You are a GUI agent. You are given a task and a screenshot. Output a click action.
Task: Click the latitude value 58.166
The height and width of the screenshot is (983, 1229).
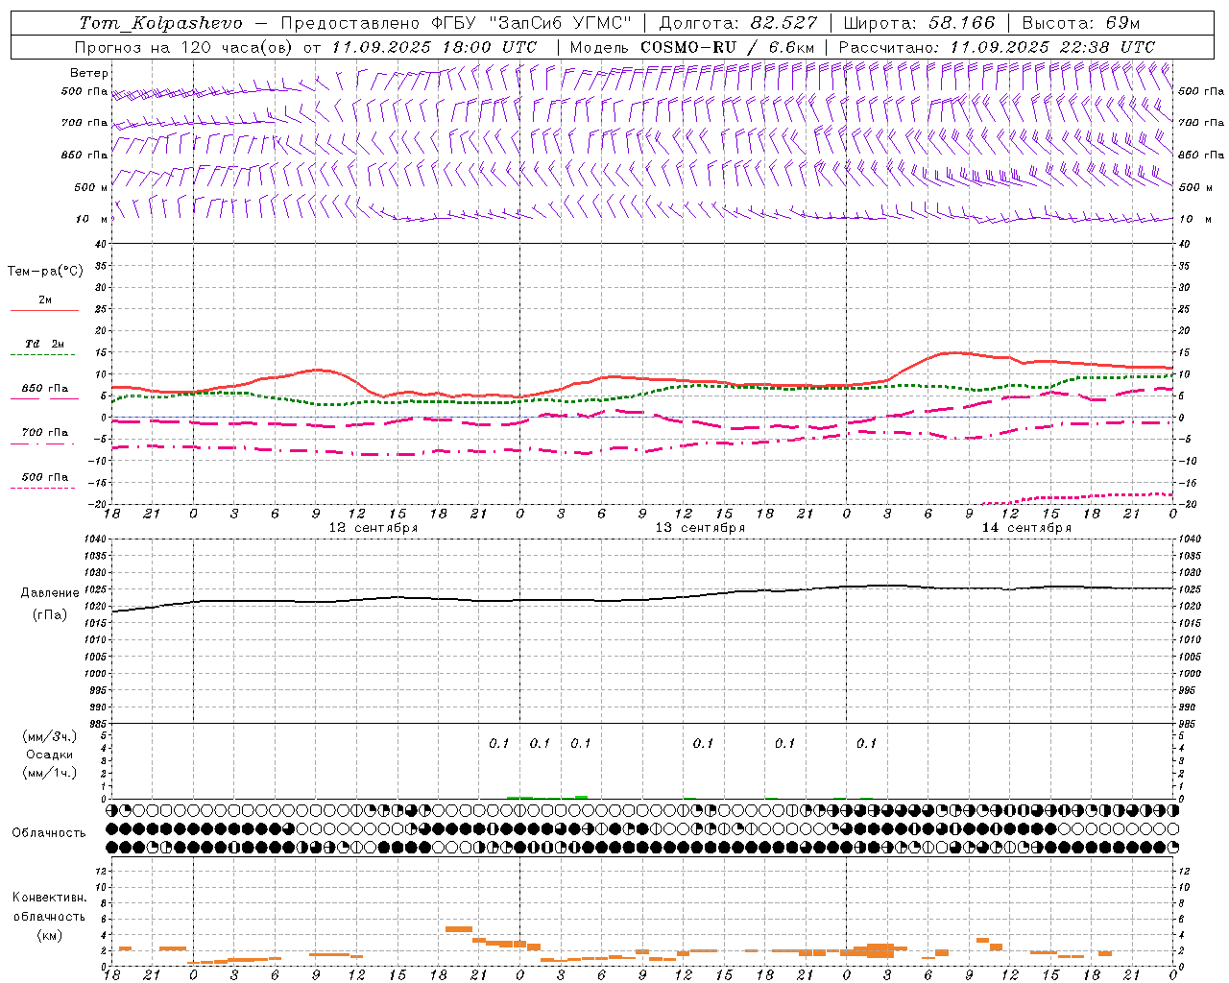[961, 23]
